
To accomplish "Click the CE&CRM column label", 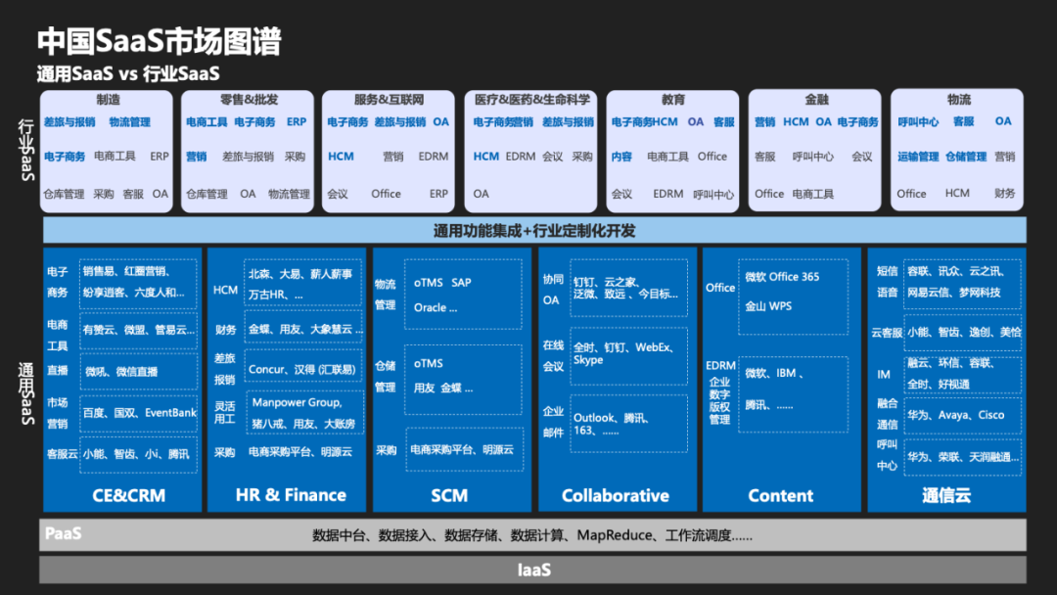I will pyautogui.click(x=128, y=496).
